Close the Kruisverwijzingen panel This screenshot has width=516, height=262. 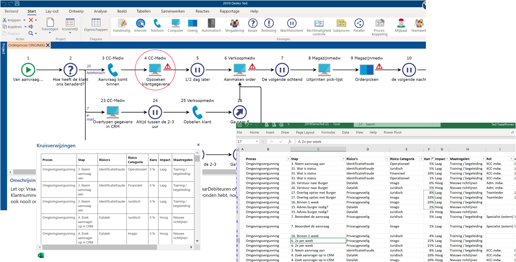coord(198,145)
